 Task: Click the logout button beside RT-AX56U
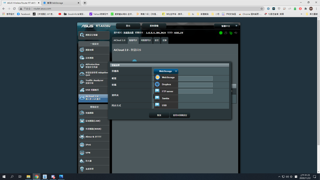pyautogui.click(x=128, y=26)
